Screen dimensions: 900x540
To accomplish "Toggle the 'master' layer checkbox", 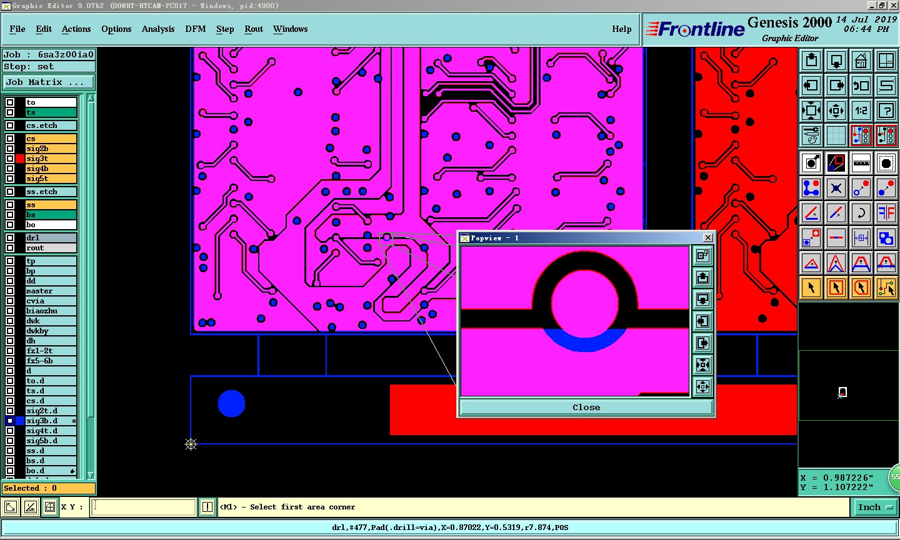I will pos(10,291).
